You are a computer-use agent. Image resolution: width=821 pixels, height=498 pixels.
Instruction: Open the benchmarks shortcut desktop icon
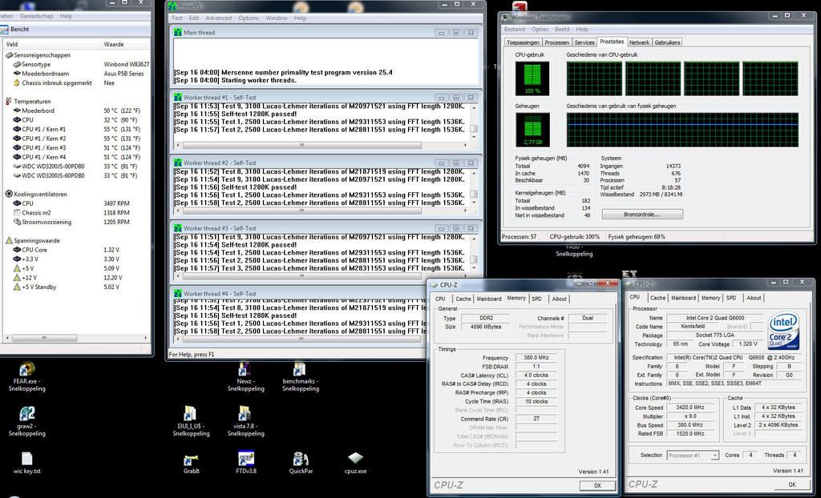tap(300, 369)
